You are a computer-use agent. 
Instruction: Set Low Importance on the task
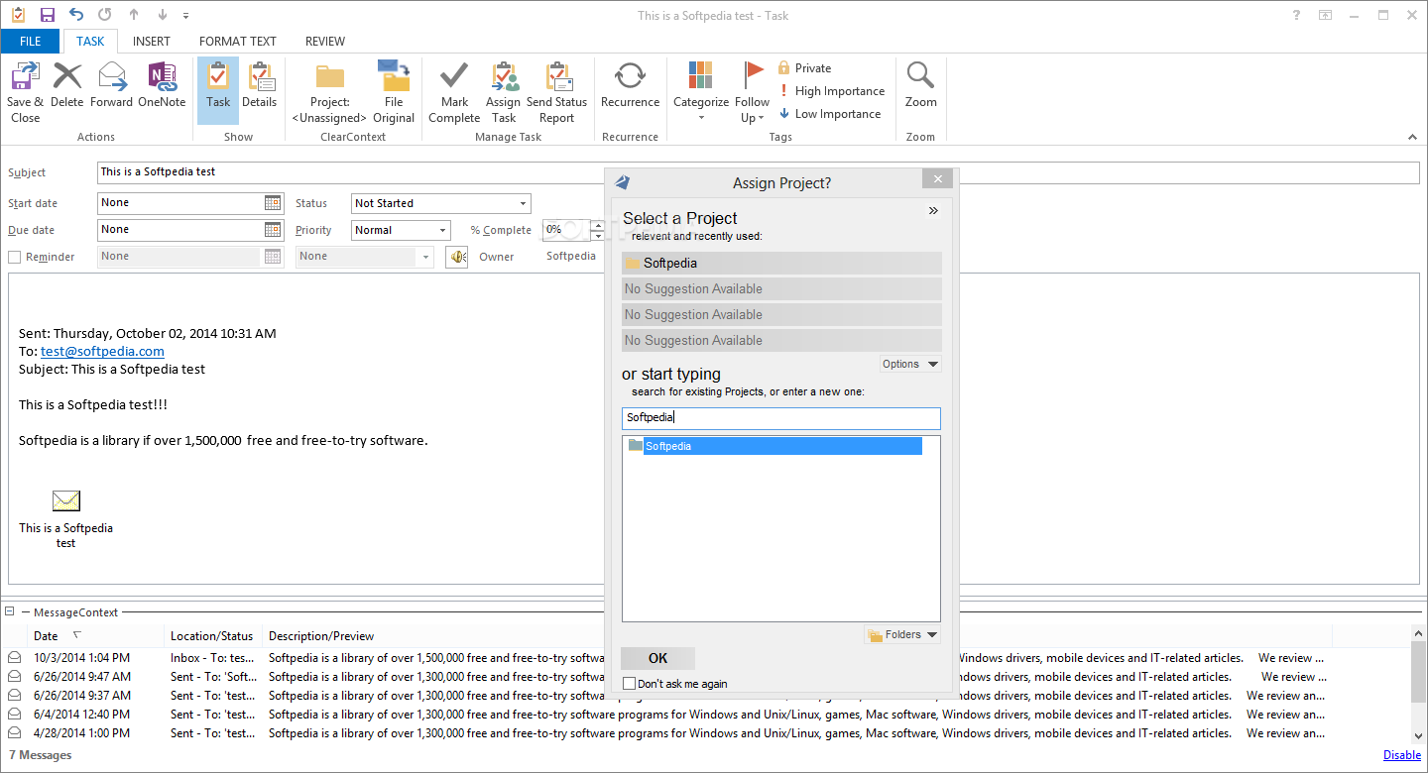click(830, 114)
